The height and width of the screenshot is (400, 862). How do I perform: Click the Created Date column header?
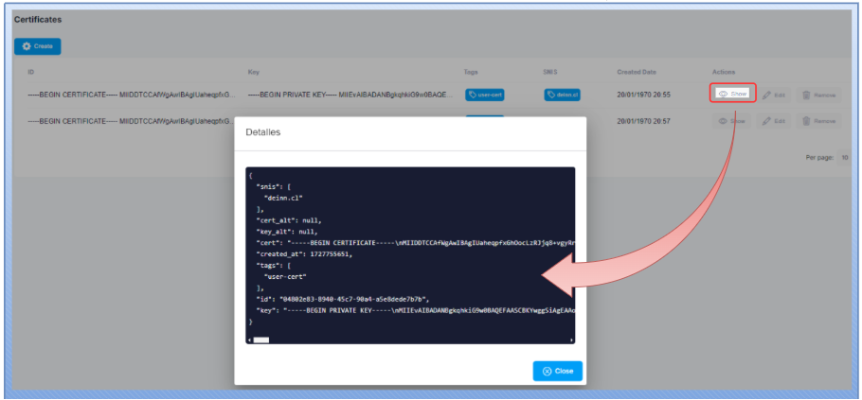(636, 72)
